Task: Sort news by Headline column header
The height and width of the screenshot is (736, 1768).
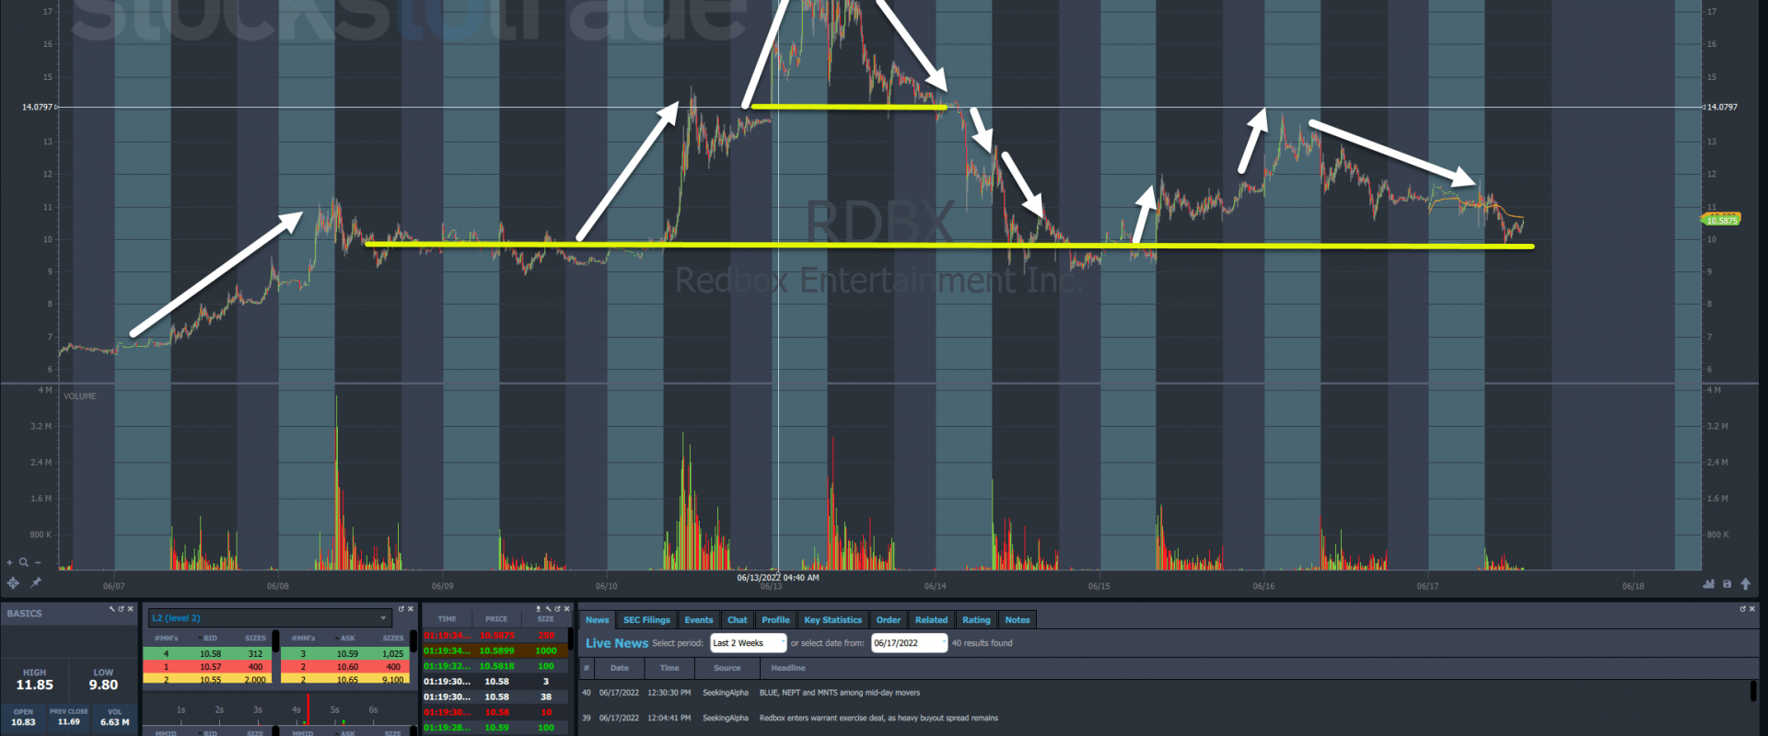Action: click(788, 668)
